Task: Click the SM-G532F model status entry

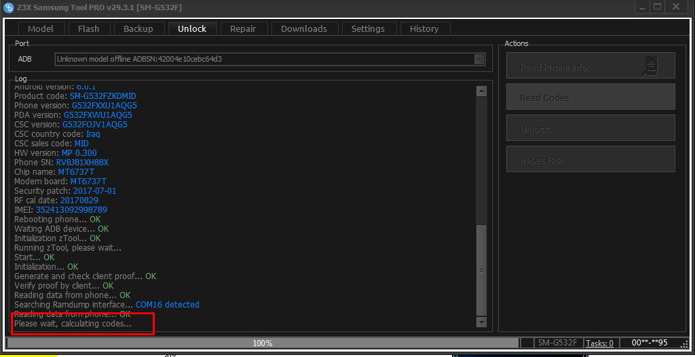Action: click(557, 343)
